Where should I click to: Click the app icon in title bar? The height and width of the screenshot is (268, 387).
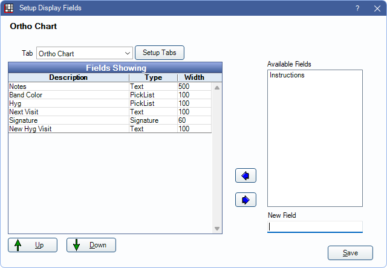(9, 8)
